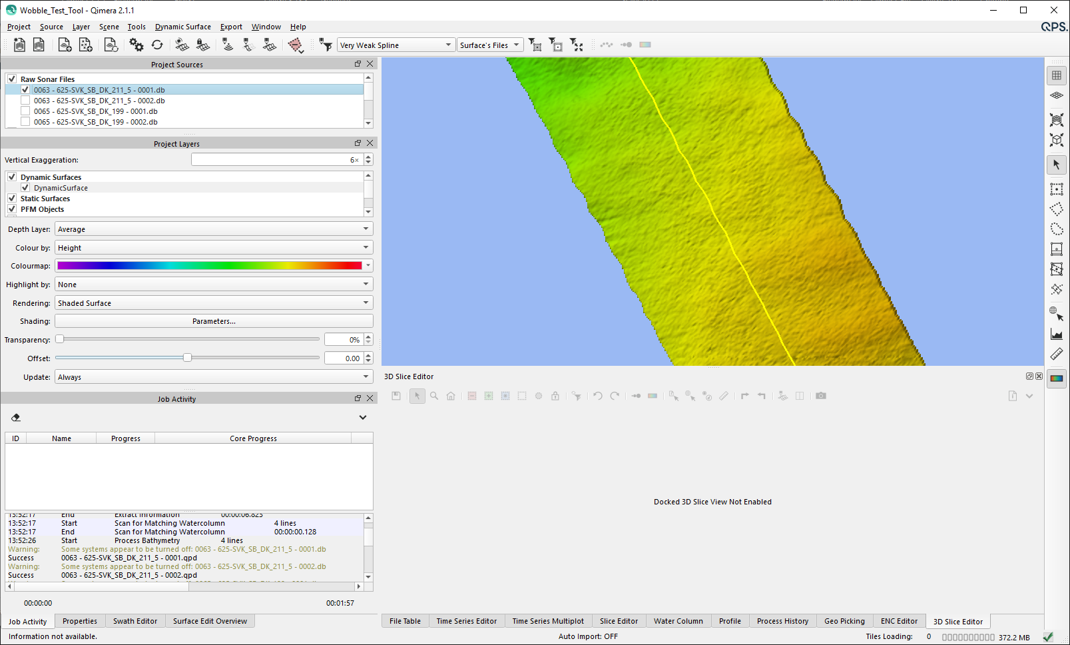Viewport: 1070px width, 645px height.
Task: Select the polygon selection tool
Action: click(1057, 209)
